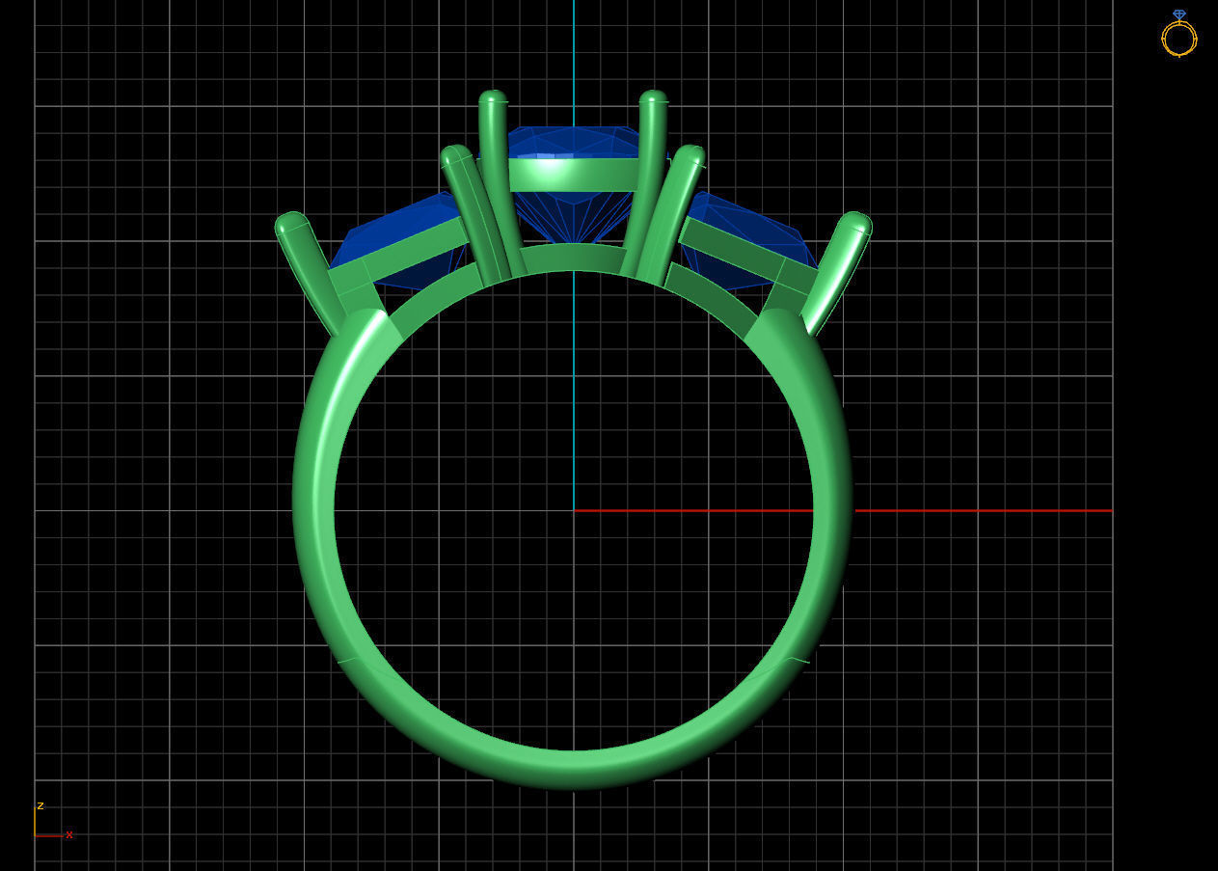Screen dimensions: 1218x871
Task: Click the X/Z axis orientation indicator
Action: click(x=53, y=821)
